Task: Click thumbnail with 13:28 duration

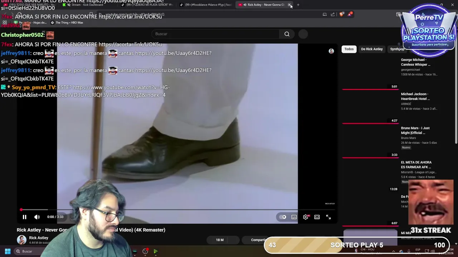Action: point(370,176)
